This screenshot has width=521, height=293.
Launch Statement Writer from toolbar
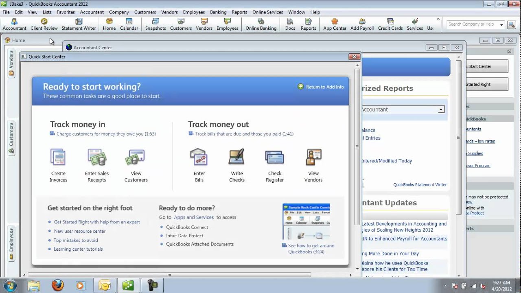click(79, 24)
